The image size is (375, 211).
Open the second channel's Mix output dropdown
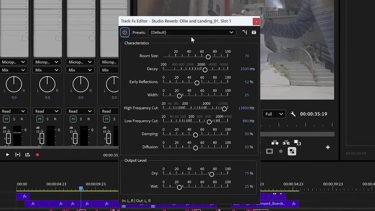click(46, 70)
